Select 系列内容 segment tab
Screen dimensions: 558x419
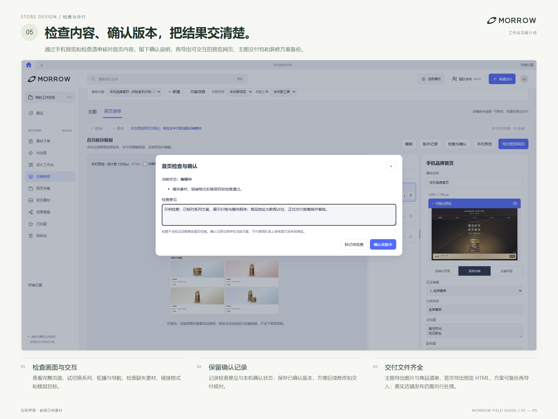coord(474,271)
